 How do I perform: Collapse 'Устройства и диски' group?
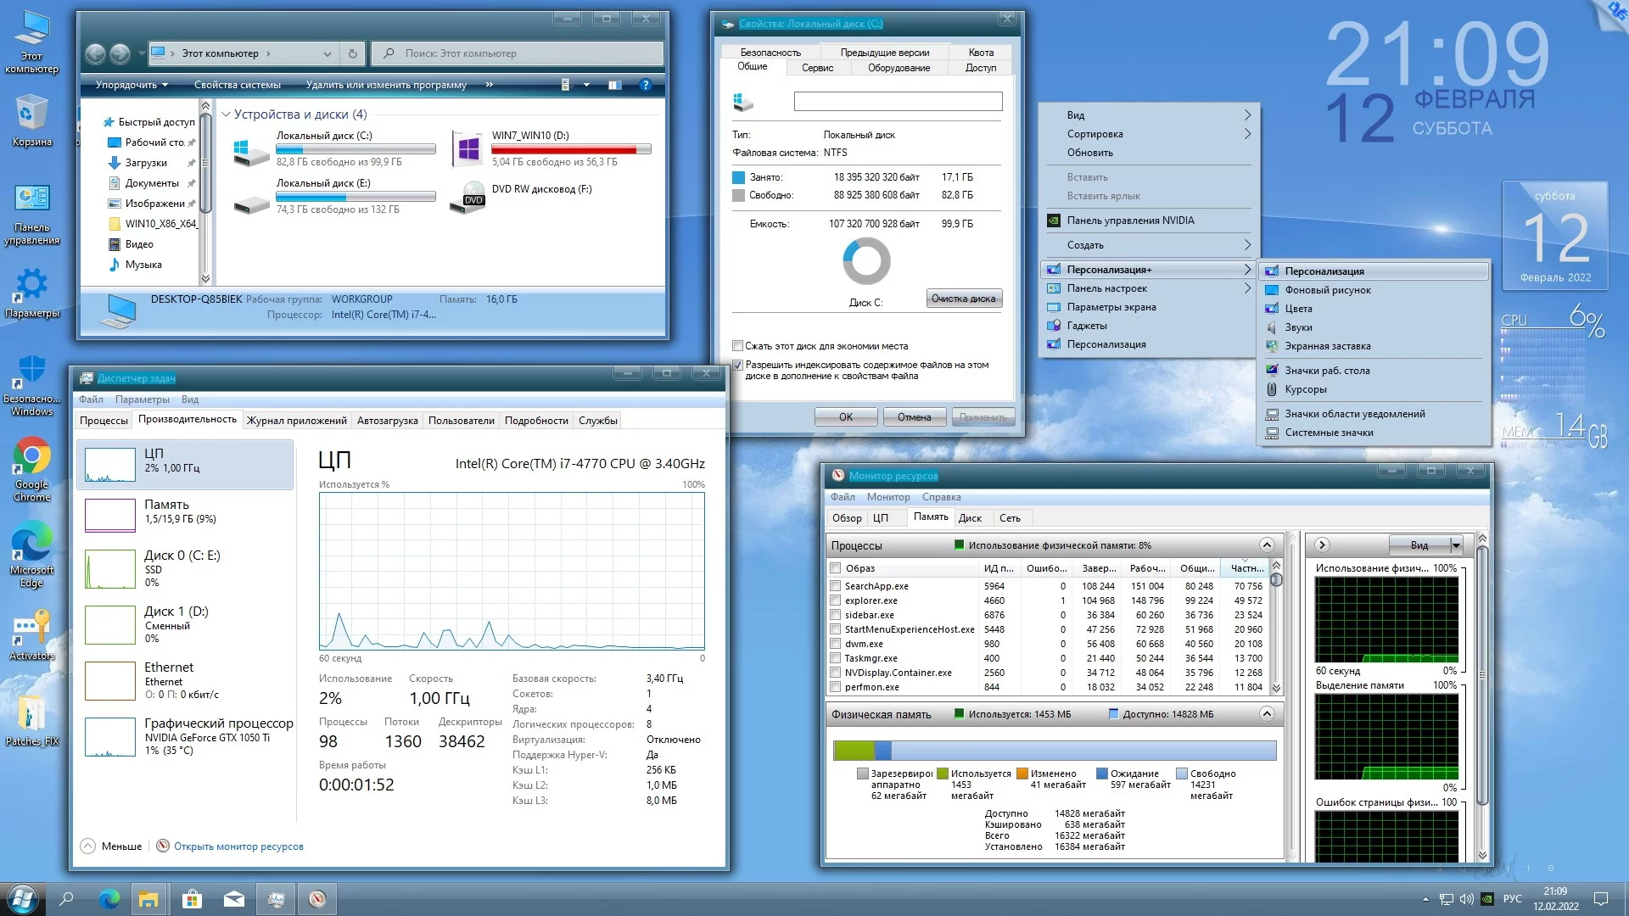[x=226, y=114]
